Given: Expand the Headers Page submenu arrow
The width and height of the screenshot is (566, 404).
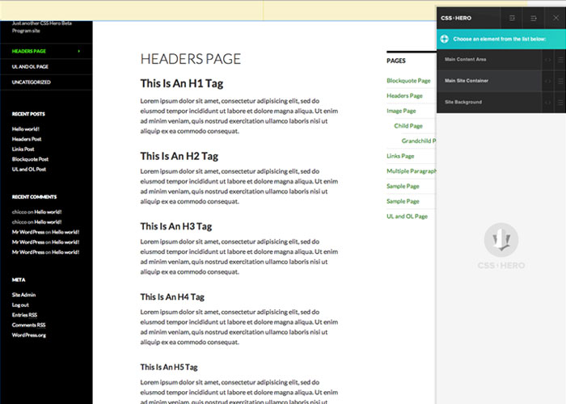Looking at the screenshot, I should pos(79,51).
